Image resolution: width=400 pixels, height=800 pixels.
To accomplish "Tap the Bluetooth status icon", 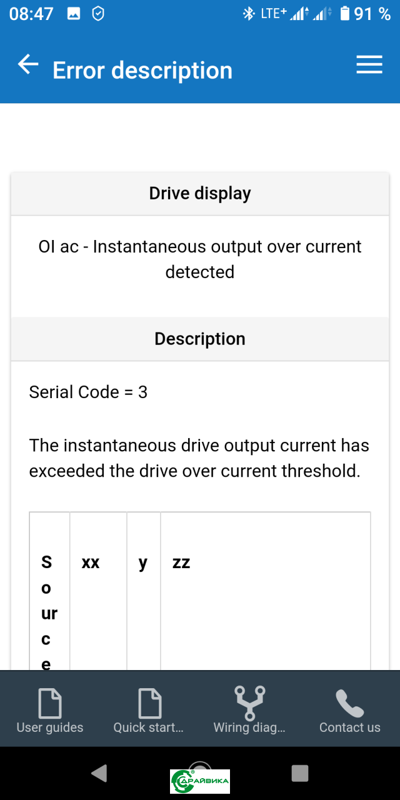I will point(249,13).
